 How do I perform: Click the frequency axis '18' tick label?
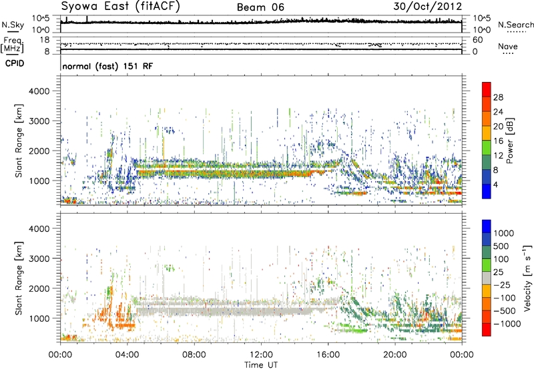point(44,40)
